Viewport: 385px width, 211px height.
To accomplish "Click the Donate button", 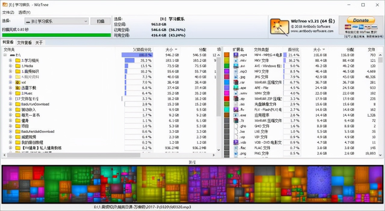I will pos(361,20).
